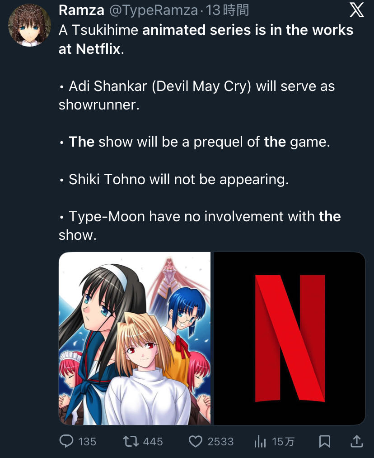Click the headline about Tsukihime animated series

point(206,39)
